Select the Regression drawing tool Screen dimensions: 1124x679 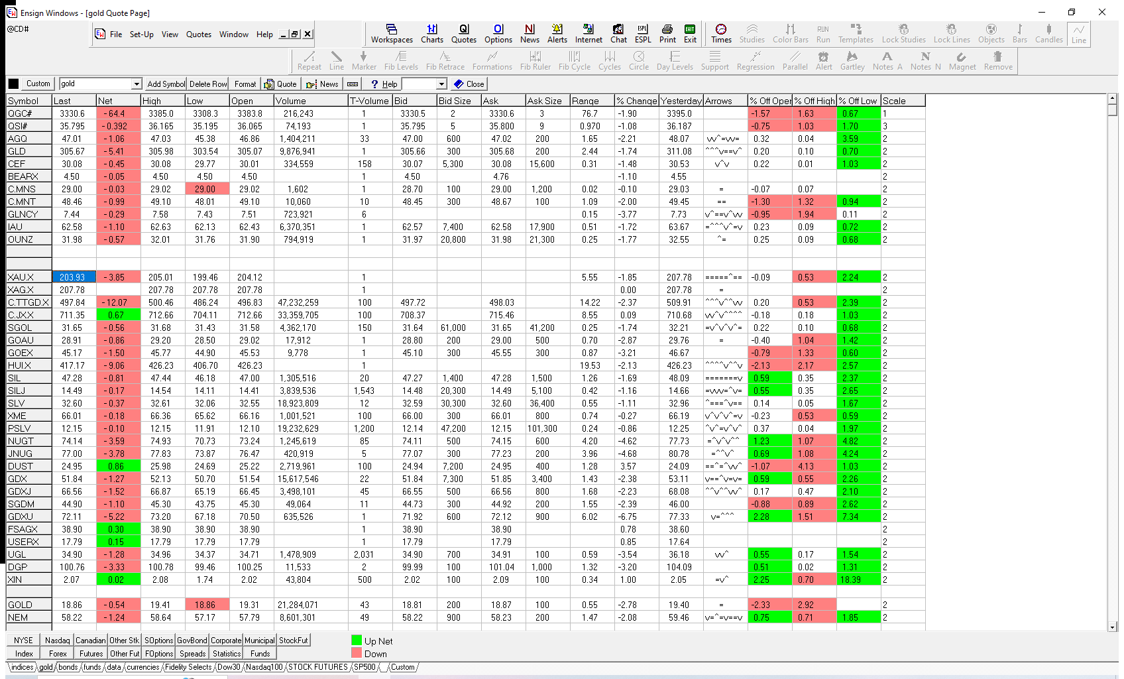click(x=756, y=61)
